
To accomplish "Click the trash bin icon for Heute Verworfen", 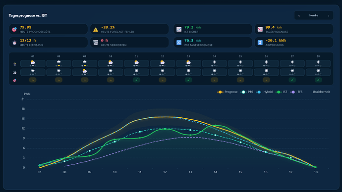I will click(x=96, y=43).
